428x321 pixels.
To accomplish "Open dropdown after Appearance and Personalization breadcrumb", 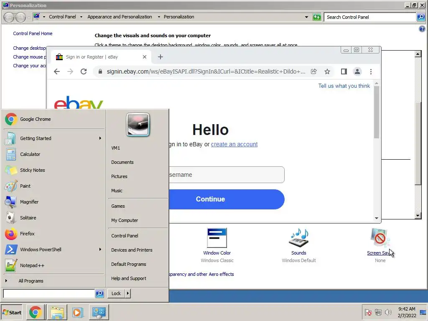I will [159, 17].
